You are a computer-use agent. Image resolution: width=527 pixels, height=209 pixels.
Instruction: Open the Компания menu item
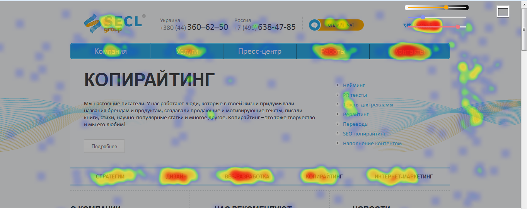click(111, 51)
